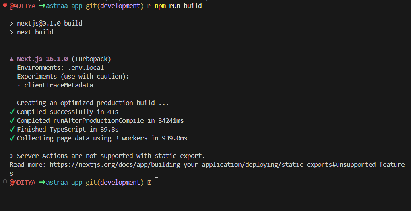
Task: Click the green arrow in the first prompt line
Action: tap(42, 6)
